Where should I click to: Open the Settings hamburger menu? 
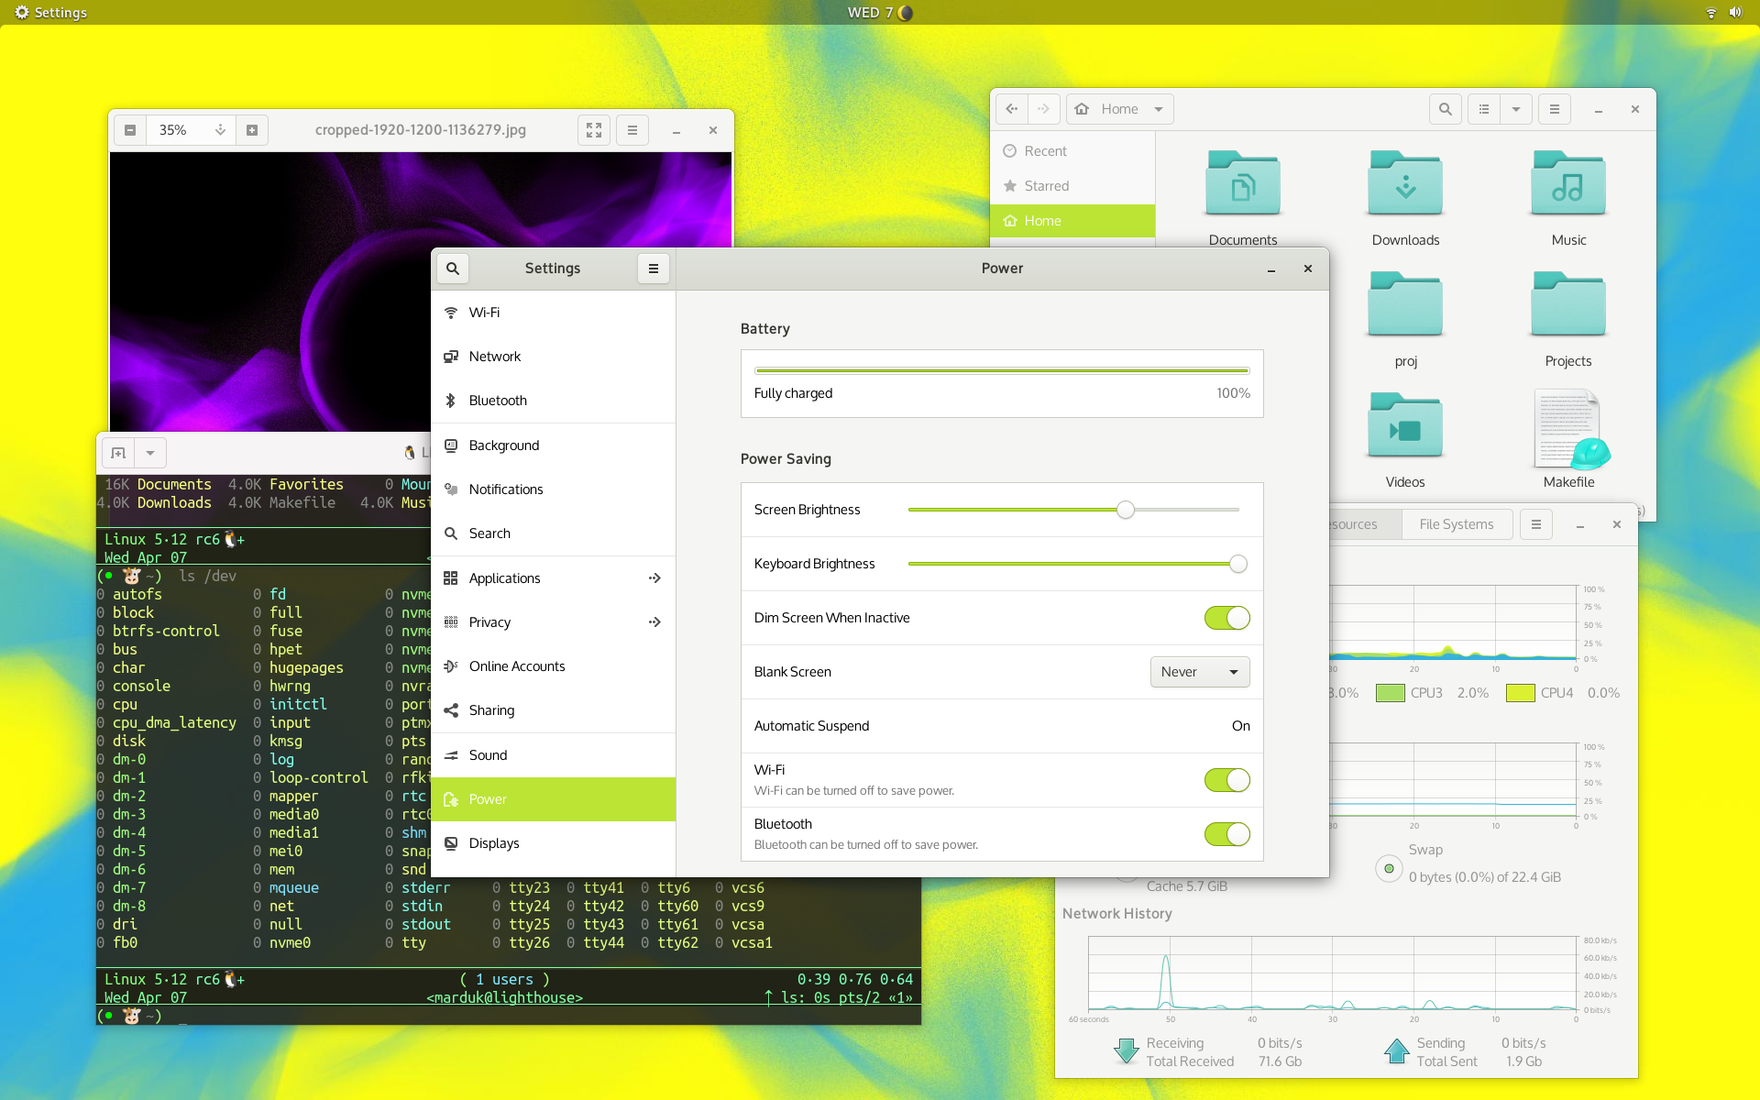654,269
